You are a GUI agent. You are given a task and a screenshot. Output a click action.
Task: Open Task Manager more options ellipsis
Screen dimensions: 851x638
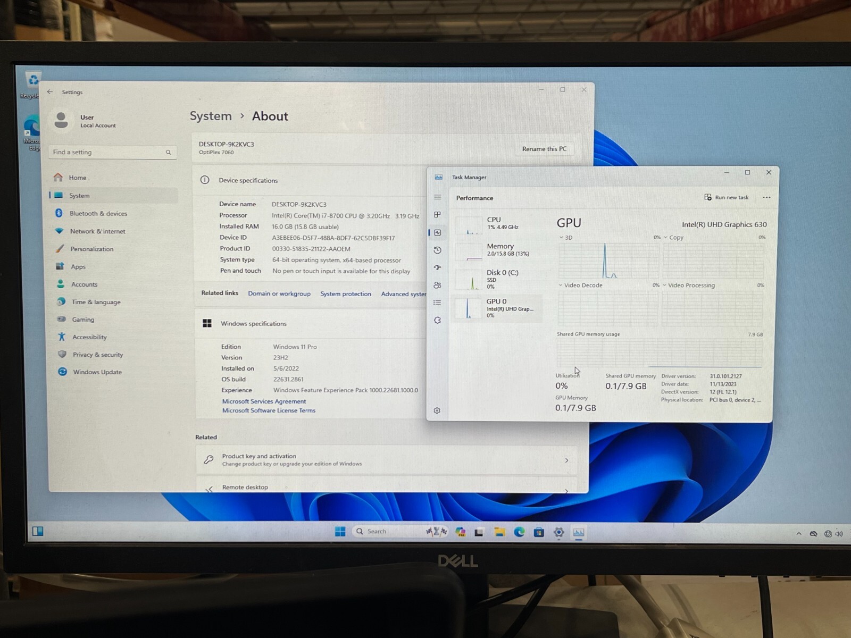(766, 197)
